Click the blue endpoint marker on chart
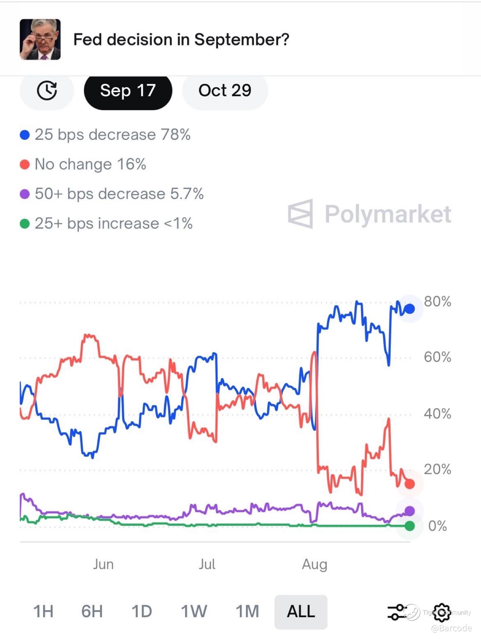This screenshot has height=639, width=481. point(409,309)
